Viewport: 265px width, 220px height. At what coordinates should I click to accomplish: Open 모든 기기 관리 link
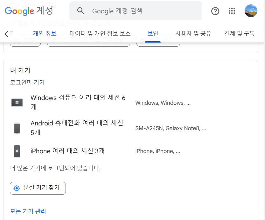point(28,211)
